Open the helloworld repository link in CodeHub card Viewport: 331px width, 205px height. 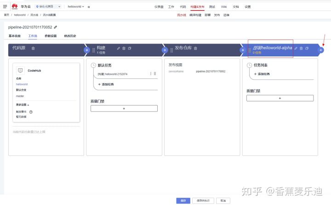pos(22,84)
